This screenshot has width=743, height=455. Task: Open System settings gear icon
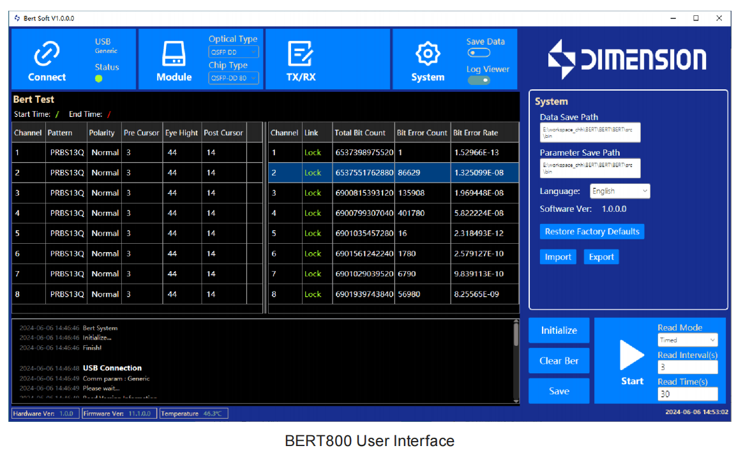pyautogui.click(x=427, y=54)
